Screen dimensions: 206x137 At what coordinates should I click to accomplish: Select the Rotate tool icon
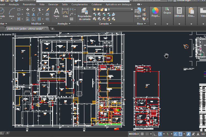pos(34,10)
